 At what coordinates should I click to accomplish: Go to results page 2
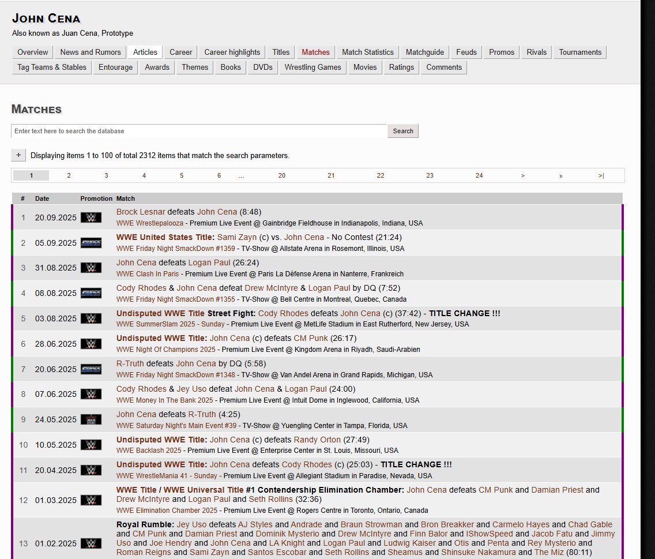click(69, 175)
